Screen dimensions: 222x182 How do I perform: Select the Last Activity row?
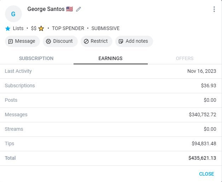[111, 71]
